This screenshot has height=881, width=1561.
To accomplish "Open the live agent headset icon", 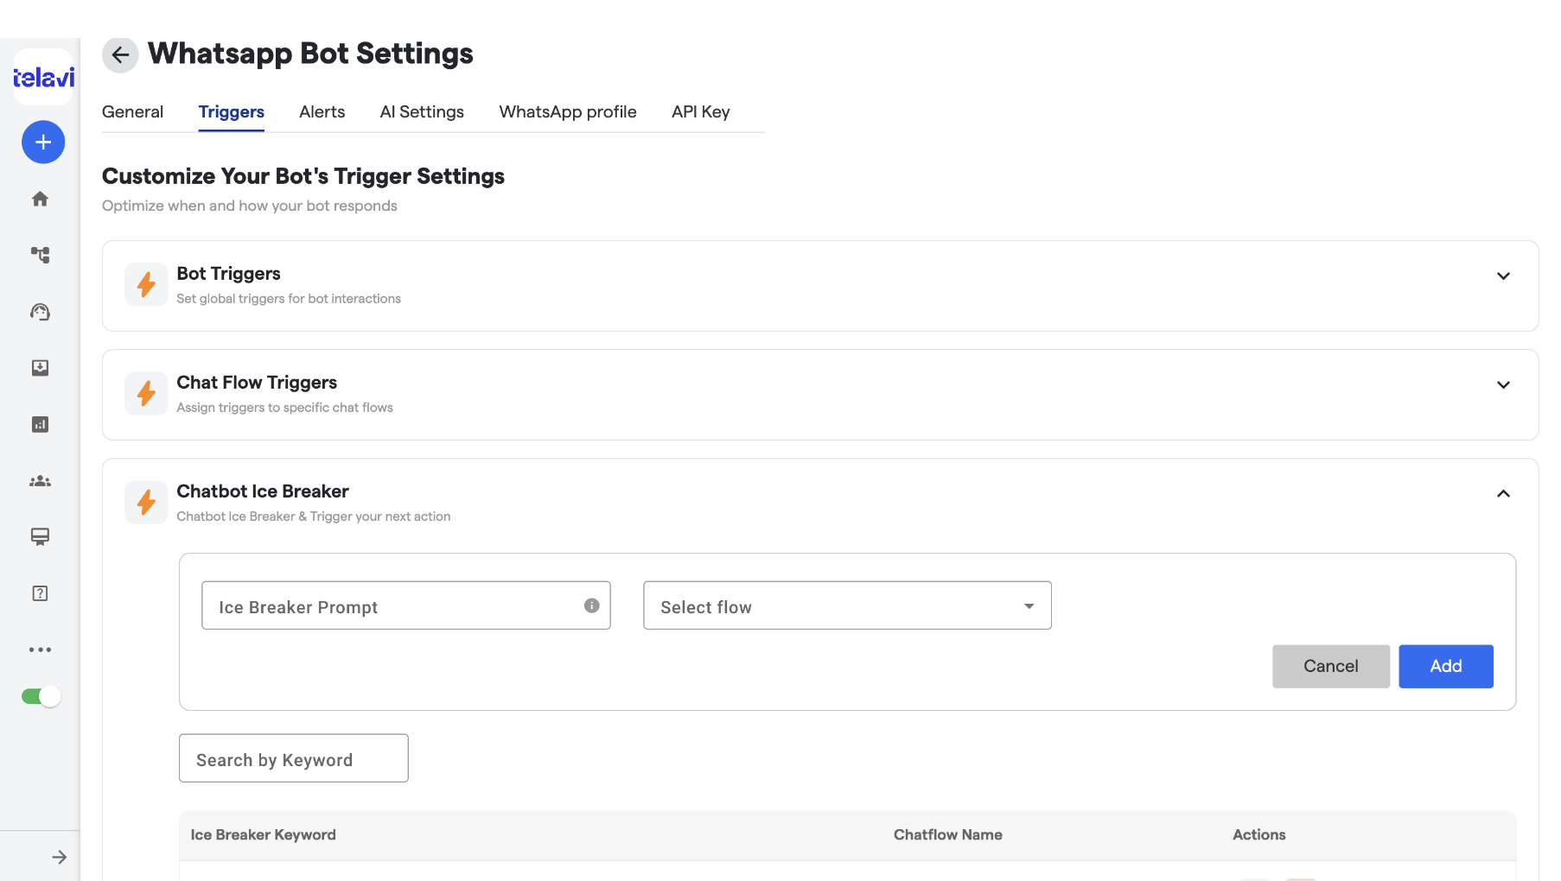I will click(40, 312).
